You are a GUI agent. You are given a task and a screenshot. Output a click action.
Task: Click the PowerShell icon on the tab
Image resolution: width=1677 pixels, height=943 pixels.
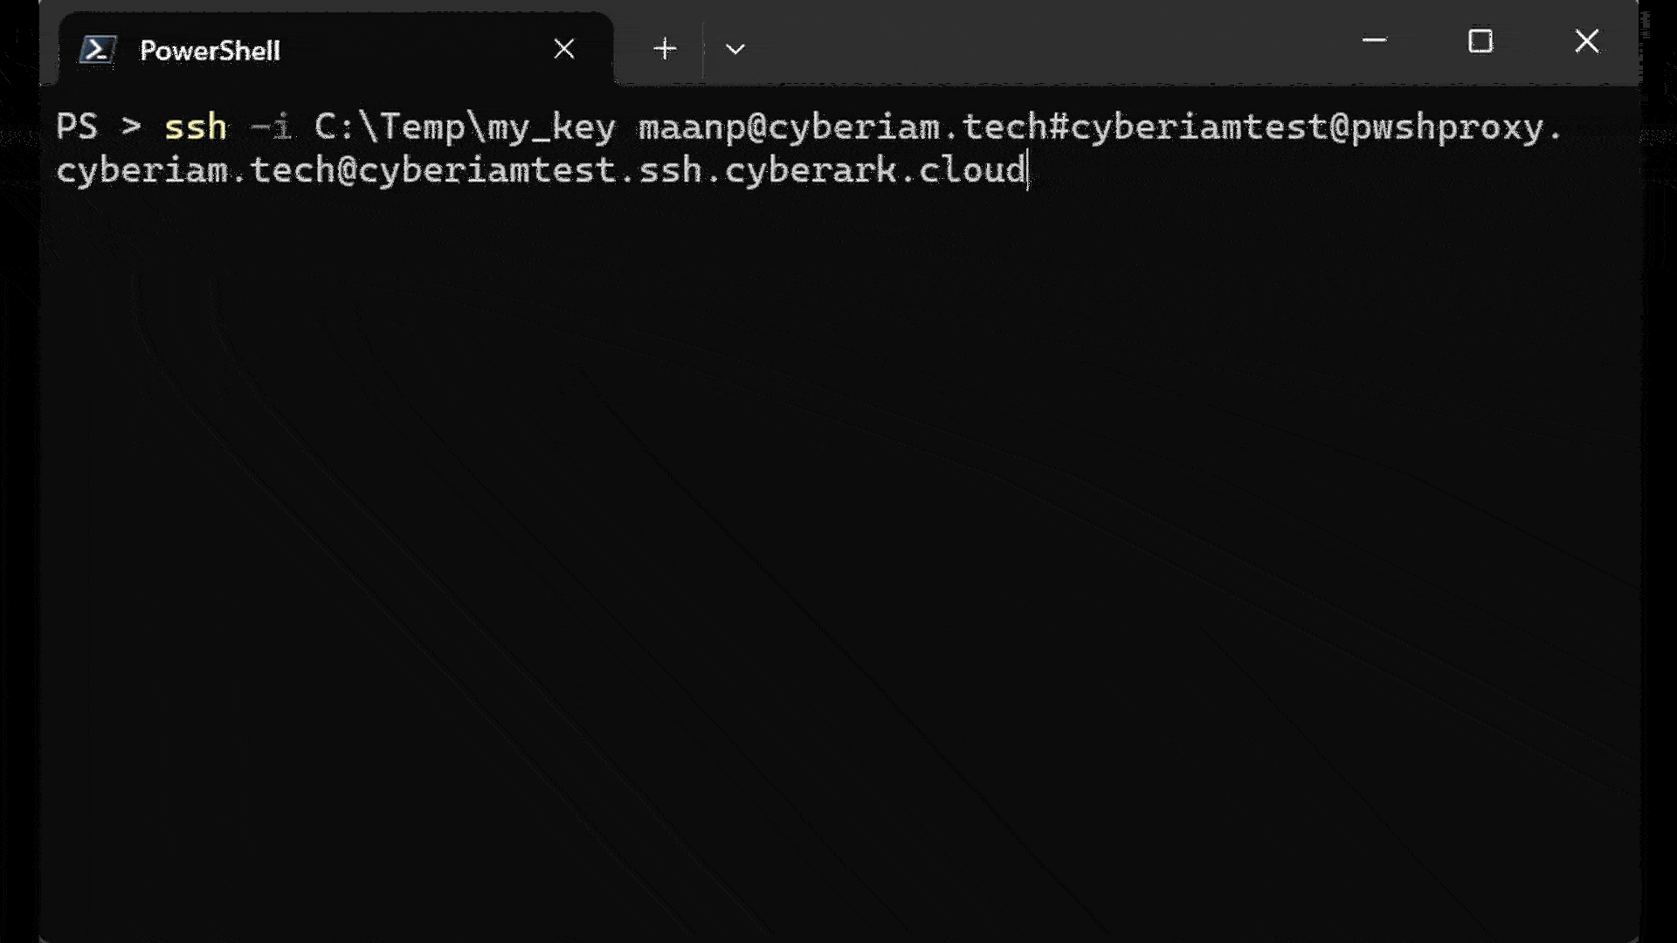click(x=97, y=50)
